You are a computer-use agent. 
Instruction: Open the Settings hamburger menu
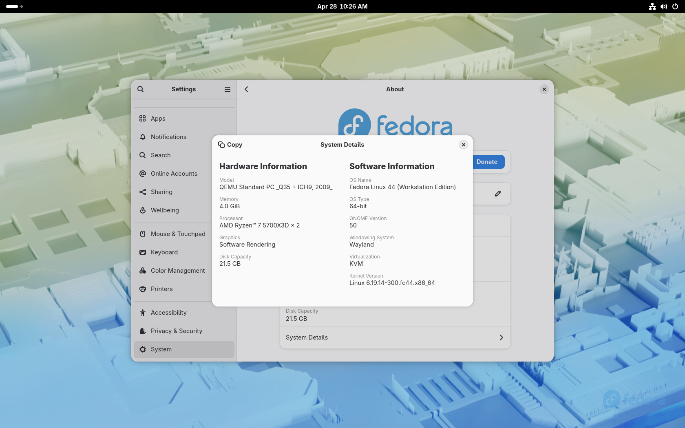228,89
